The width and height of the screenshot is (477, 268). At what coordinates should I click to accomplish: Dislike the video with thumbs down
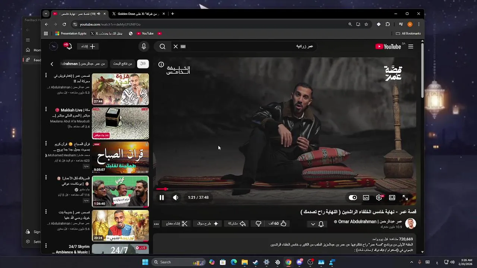click(259, 224)
